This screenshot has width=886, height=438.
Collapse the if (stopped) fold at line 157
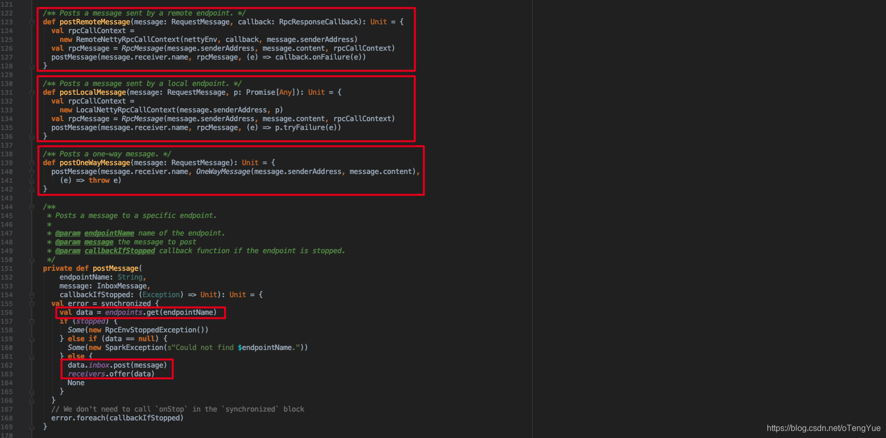click(x=32, y=322)
